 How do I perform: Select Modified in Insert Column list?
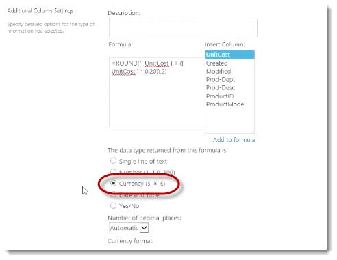(229, 72)
